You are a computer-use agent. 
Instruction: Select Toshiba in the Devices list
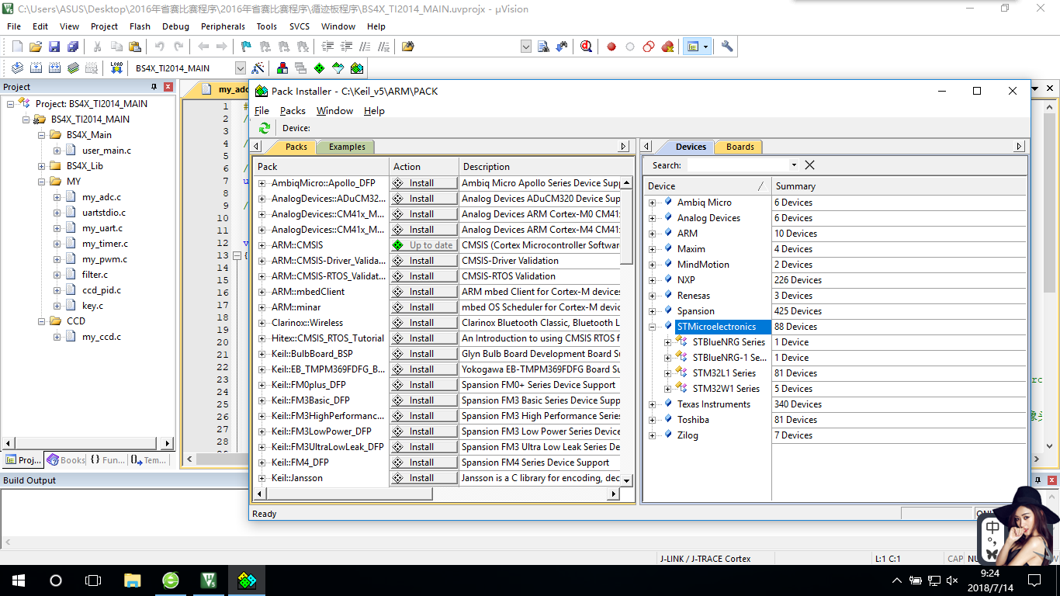(x=693, y=420)
